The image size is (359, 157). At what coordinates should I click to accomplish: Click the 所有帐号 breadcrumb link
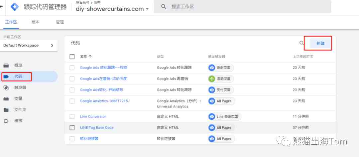[x=83, y=3]
